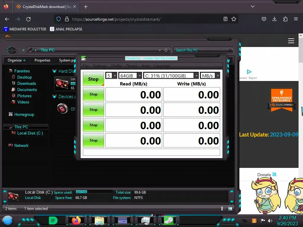This screenshot has height=227, width=303.
Task: Click the site padlock icon in the URL bar
Action: 67,19
